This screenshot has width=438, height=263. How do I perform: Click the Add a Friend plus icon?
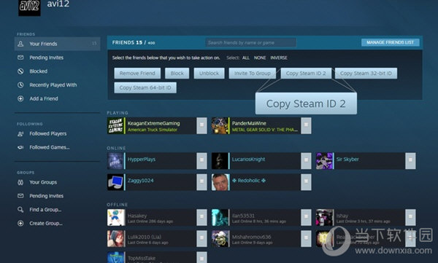click(x=20, y=98)
